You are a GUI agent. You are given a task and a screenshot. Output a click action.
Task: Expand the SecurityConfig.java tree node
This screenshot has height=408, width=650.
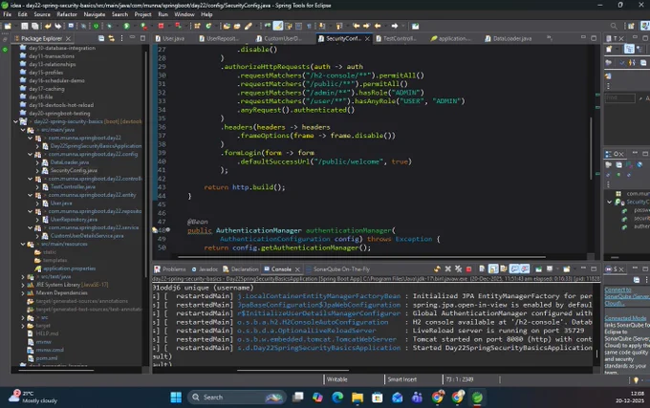click(x=37, y=171)
